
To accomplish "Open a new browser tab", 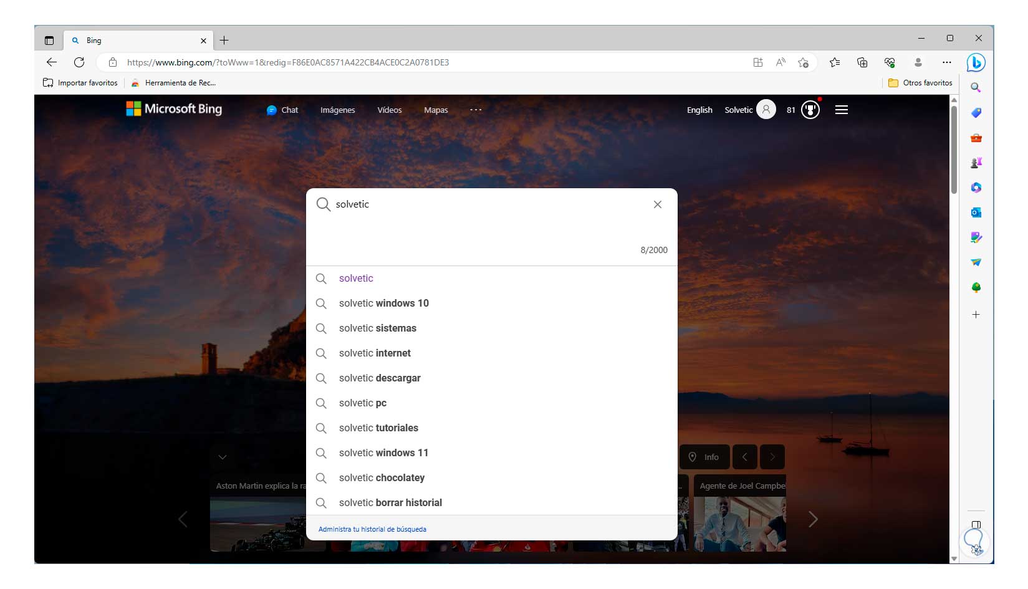I will pos(224,41).
